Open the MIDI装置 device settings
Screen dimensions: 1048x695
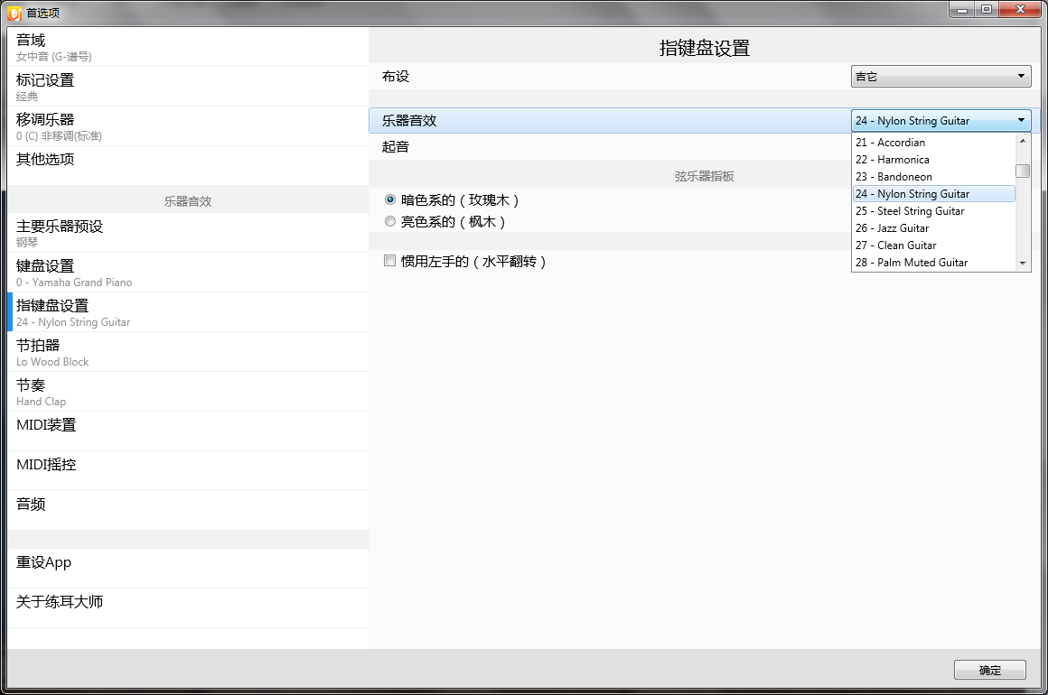pyautogui.click(x=188, y=431)
